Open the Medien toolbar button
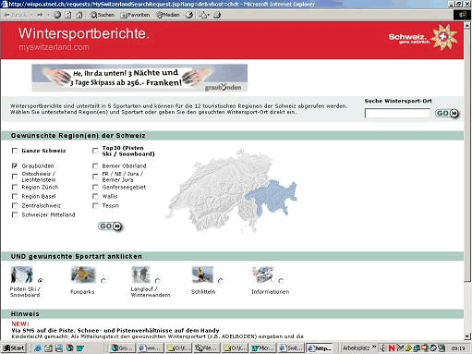Image resolution: width=472 pixels, height=354 pixels. 168,15
